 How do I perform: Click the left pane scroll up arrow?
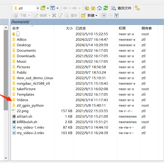coord(6,28)
